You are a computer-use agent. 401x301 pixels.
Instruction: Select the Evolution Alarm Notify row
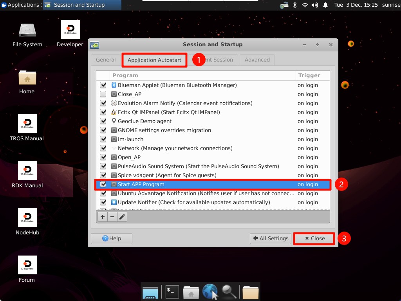[x=213, y=103]
